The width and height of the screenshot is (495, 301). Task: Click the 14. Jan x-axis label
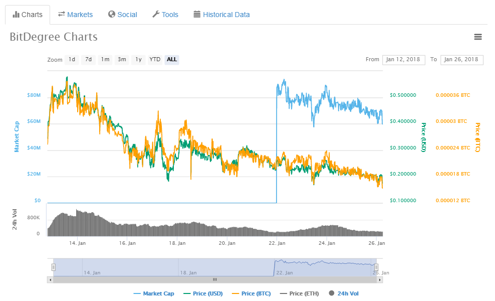click(77, 243)
